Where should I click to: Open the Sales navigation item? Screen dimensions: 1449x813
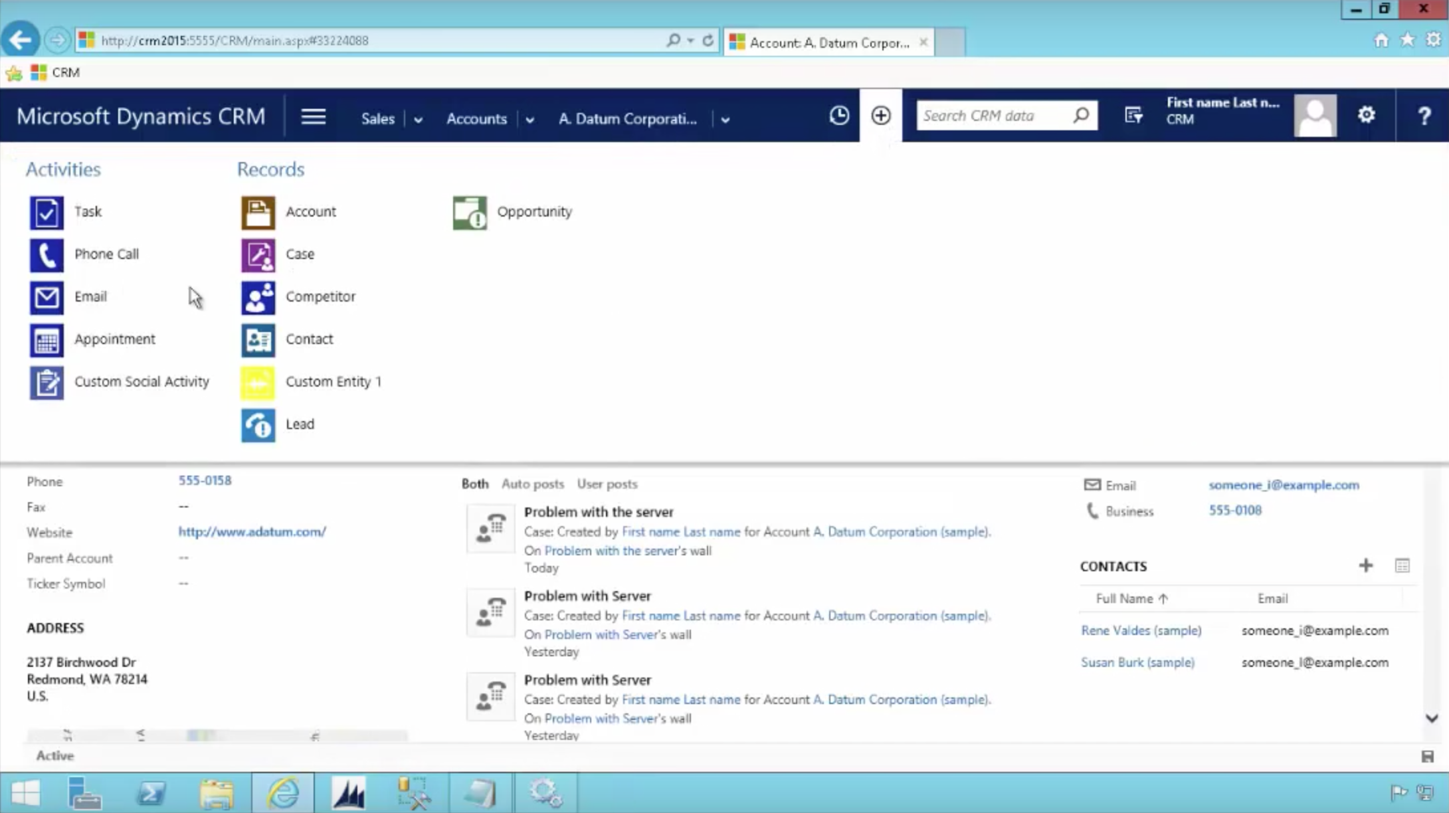point(377,119)
